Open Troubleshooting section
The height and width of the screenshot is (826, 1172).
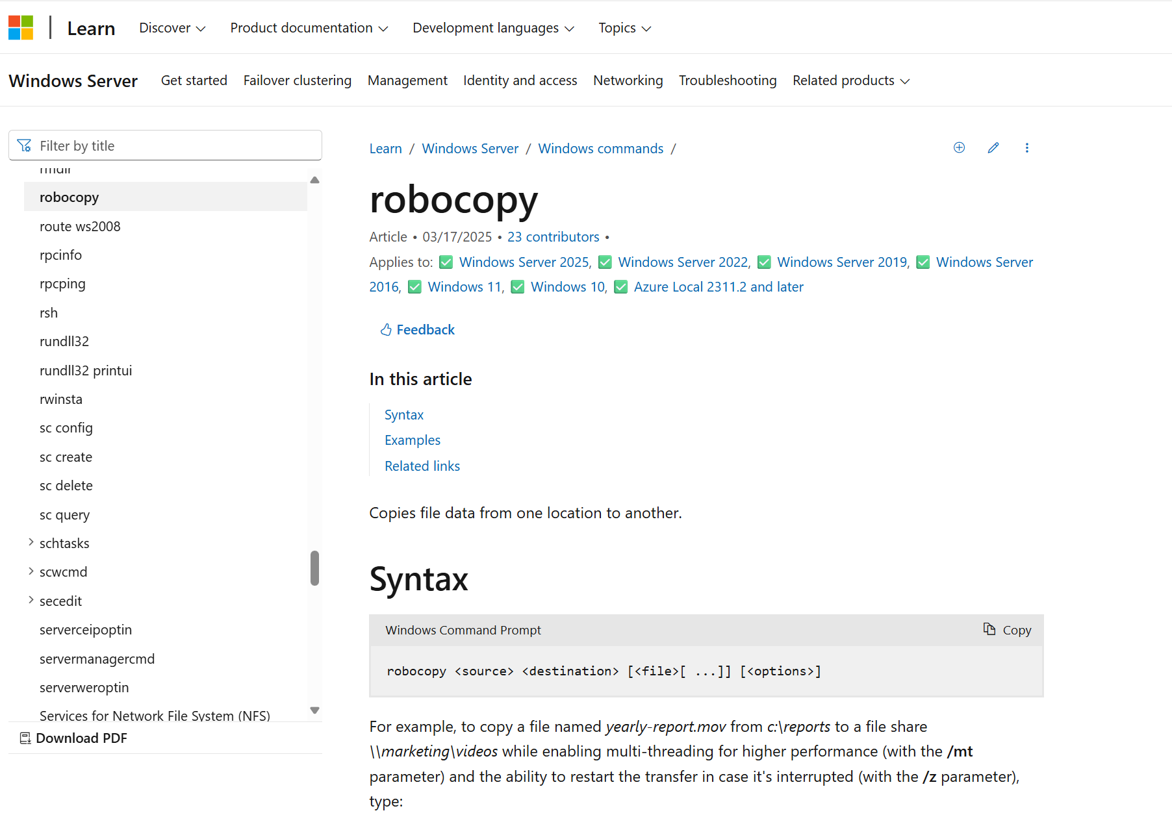(728, 81)
